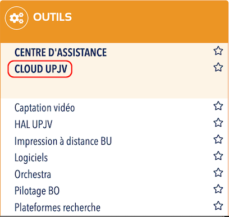
Task: Click the OUTILS panel header title
Action: (52, 17)
